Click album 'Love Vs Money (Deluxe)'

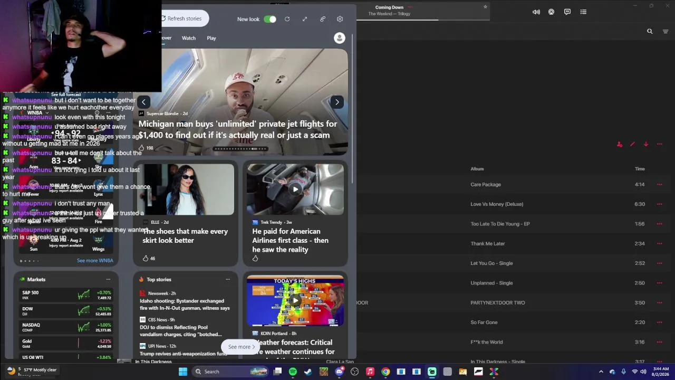497,204
